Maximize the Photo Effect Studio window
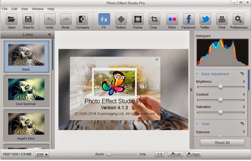The image size is (251, 161). tap(241, 2)
